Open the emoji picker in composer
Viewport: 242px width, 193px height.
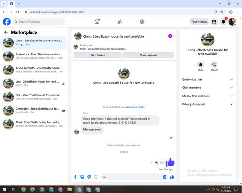(x=165, y=177)
